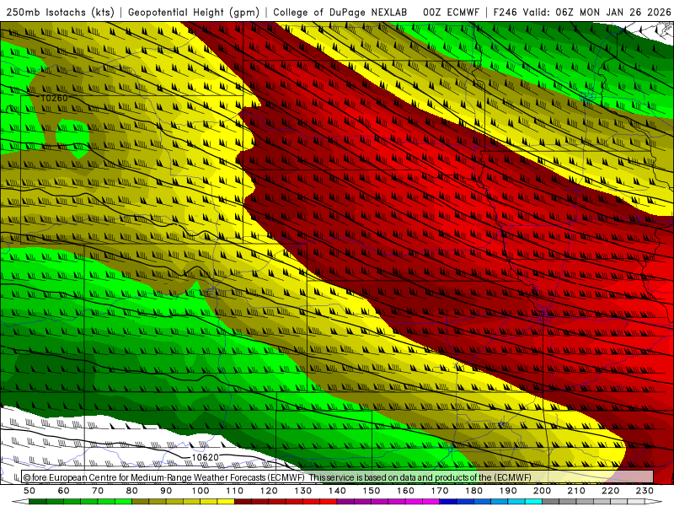Click the 220 knots legend label
674x506 pixels.
[610, 491]
